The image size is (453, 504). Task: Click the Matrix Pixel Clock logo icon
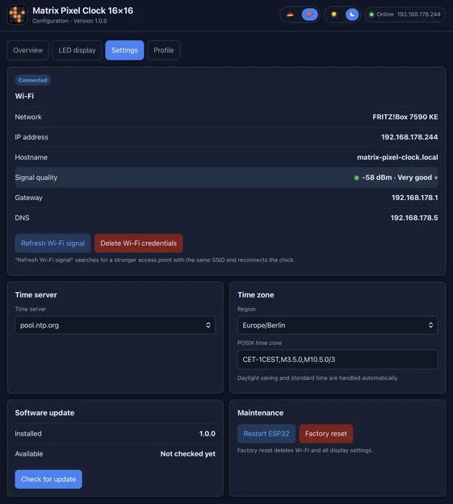[x=17, y=15]
